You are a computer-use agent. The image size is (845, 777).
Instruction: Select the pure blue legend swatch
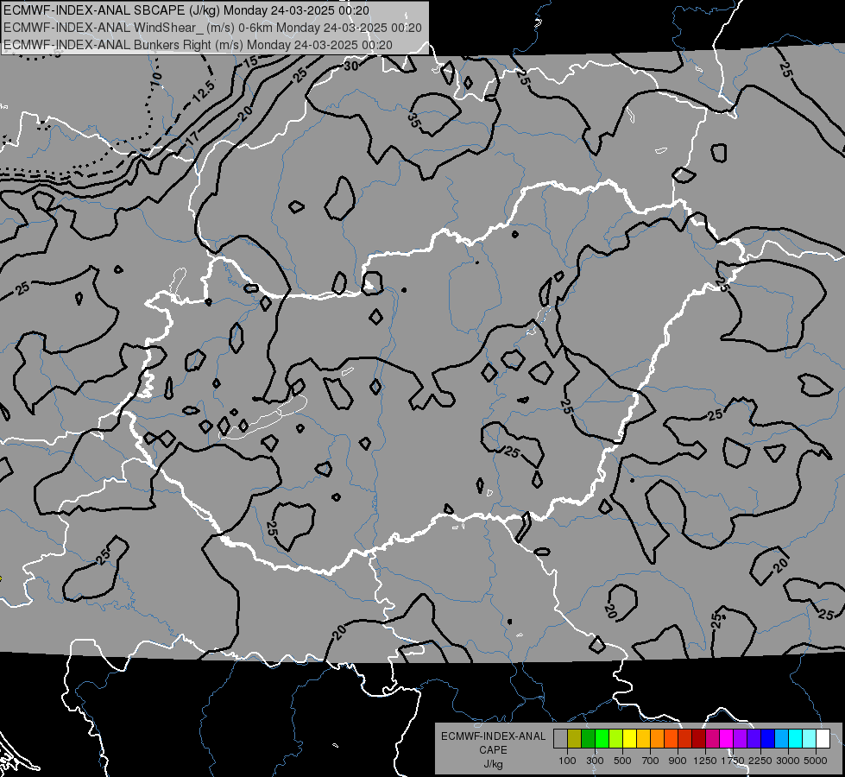click(x=768, y=738)
